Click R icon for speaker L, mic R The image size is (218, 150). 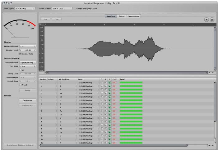coord(106,90)
